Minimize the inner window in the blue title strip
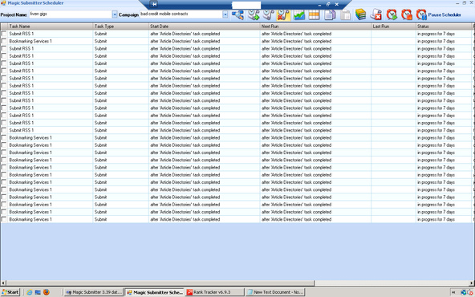 [x=319, y=5]
